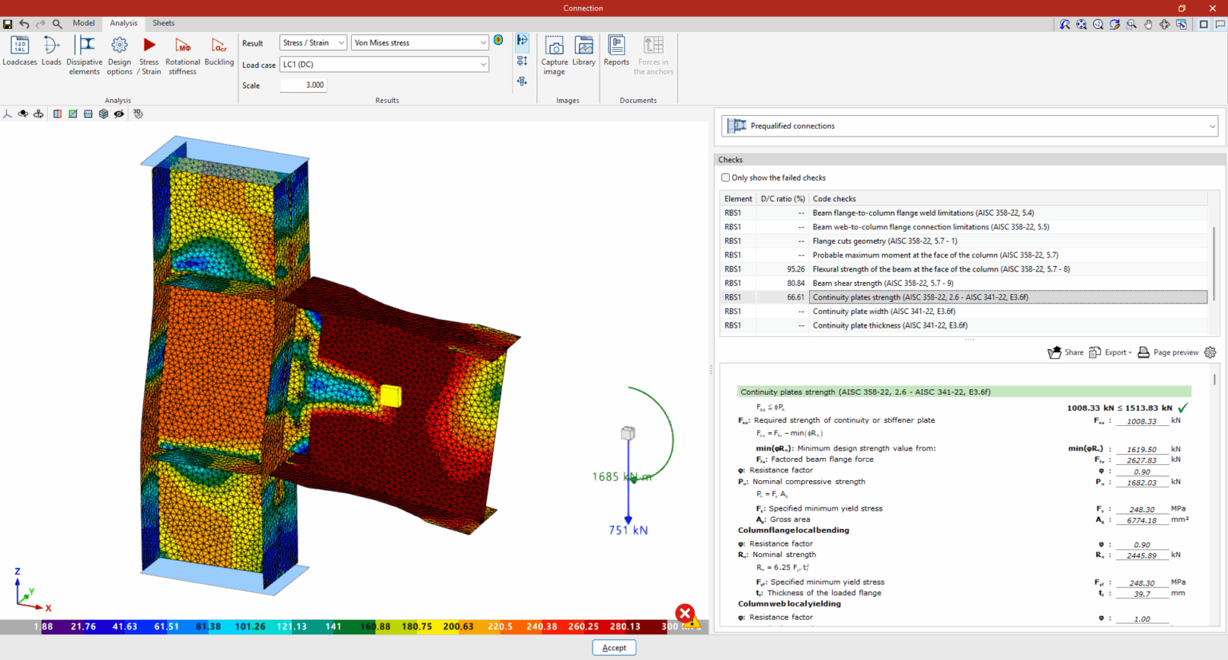This screenshot has height=660, width=1228.
Task: Click the Scale value input field
Action: [303, 85]
